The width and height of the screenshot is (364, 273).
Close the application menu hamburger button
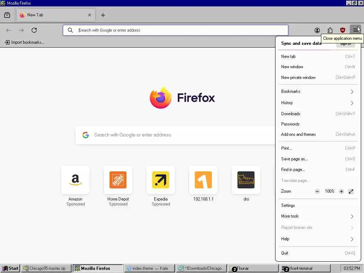[x=355, y=30]
